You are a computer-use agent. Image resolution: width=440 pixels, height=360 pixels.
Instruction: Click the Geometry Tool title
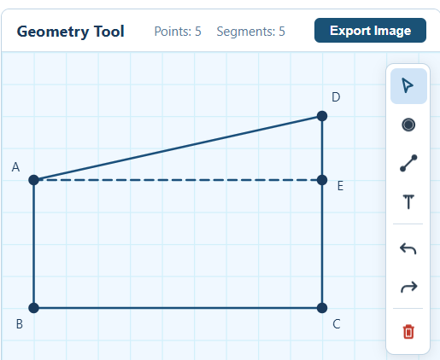pos(70,32)
